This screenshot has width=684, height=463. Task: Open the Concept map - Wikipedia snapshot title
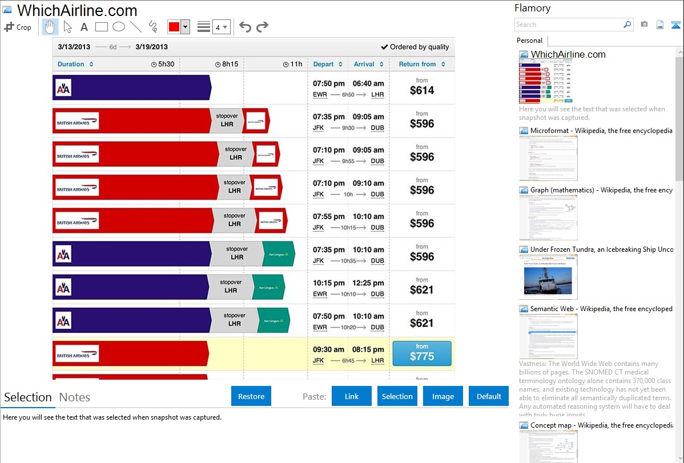click(x=601, y=425)
